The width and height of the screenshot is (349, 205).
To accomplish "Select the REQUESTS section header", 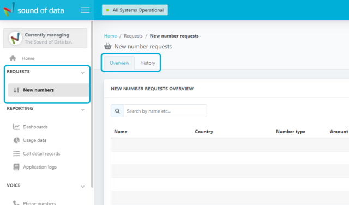I will coord(18,72).
